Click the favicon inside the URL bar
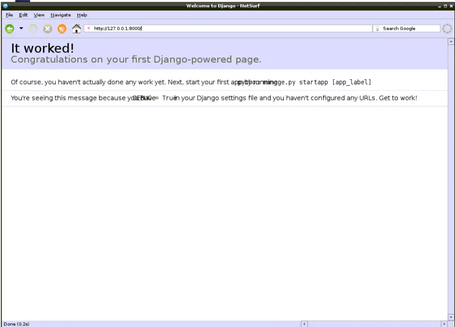The image size is (455, 327). click(89, 28)
